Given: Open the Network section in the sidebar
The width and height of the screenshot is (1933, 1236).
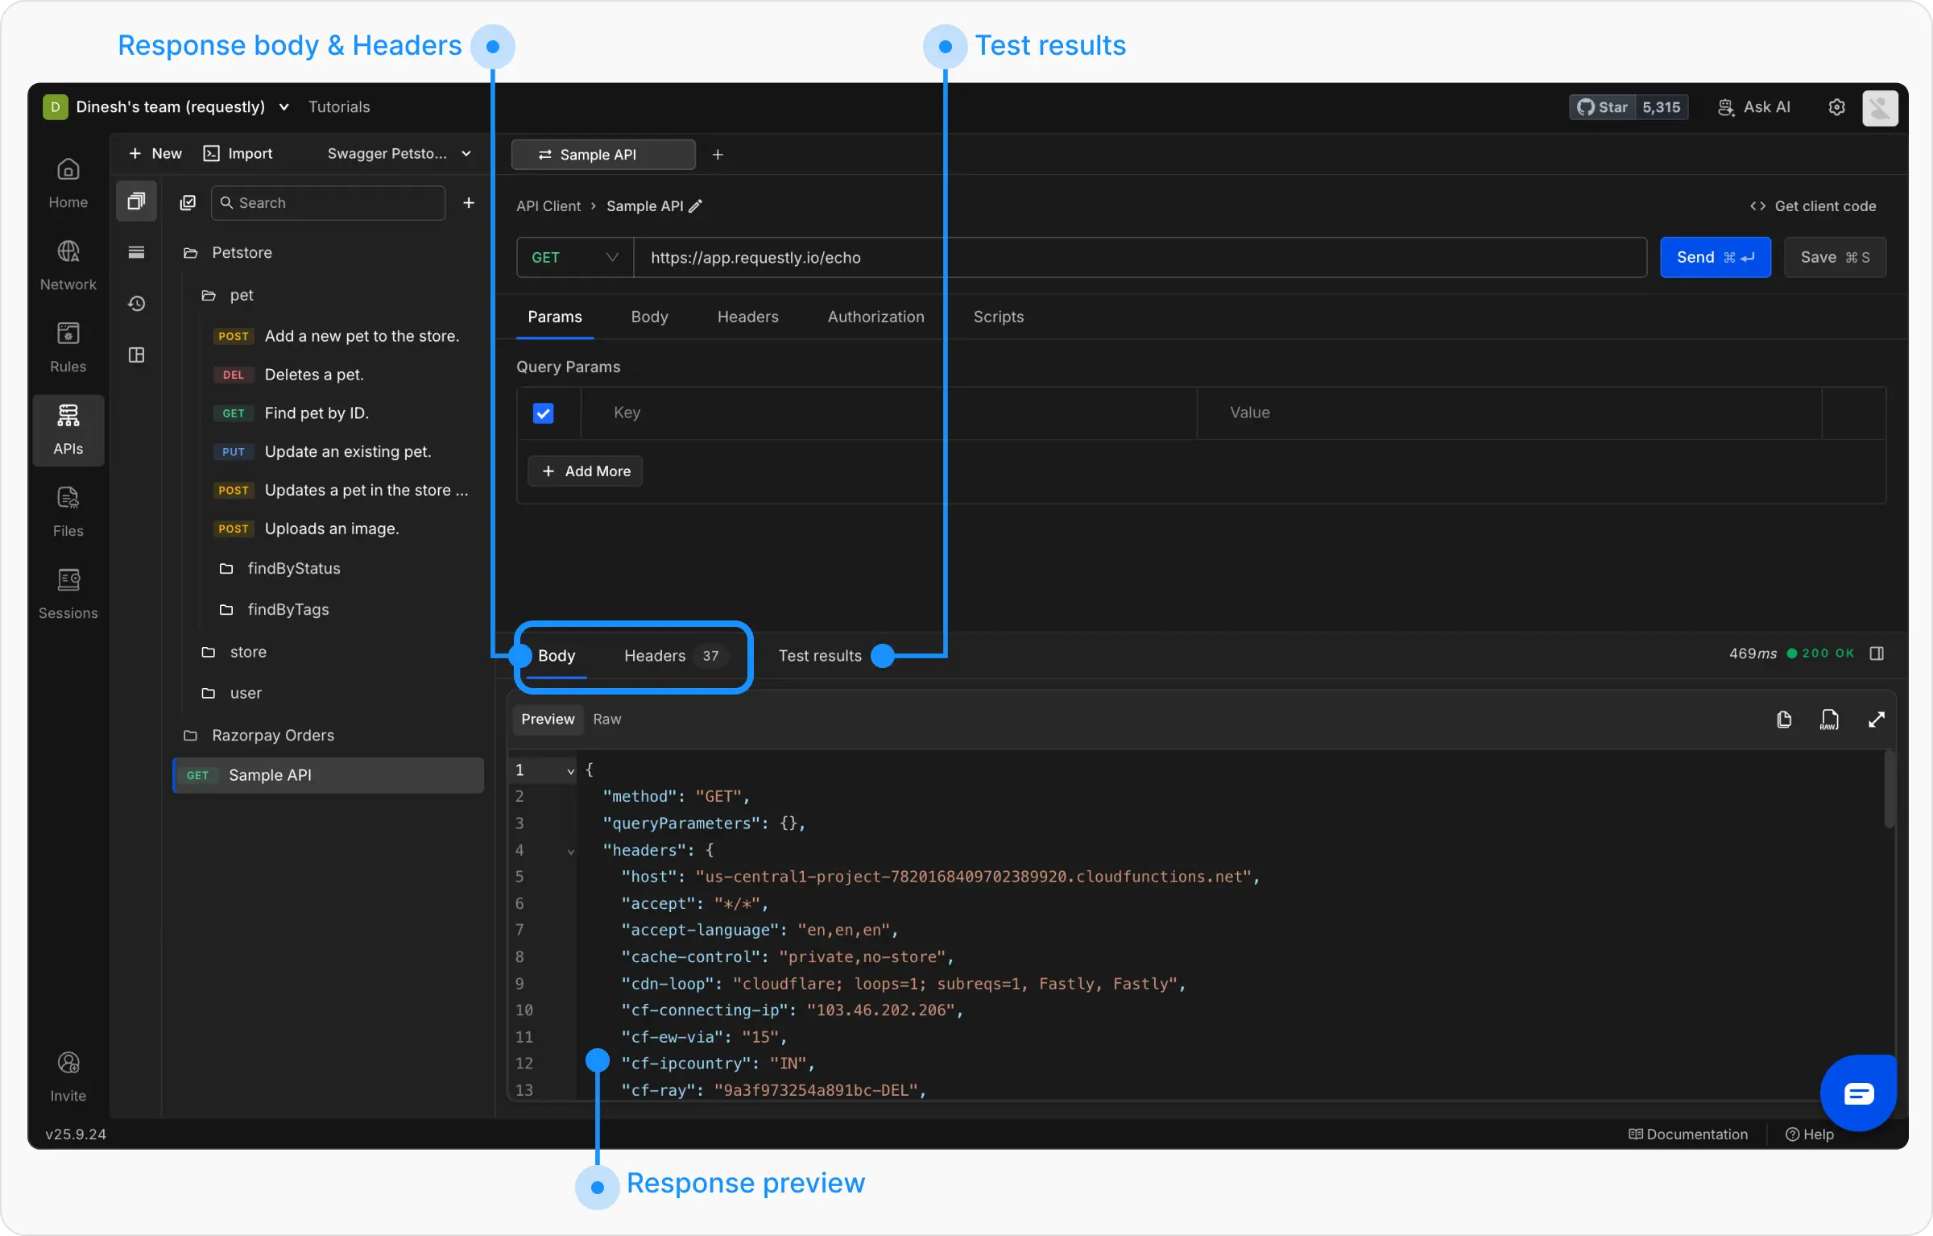Looking at the screenshot, I should pyautogui.click(x=68, y=264).
